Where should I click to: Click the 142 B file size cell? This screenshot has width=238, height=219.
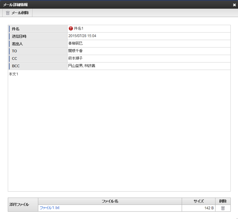coord(209,208)
